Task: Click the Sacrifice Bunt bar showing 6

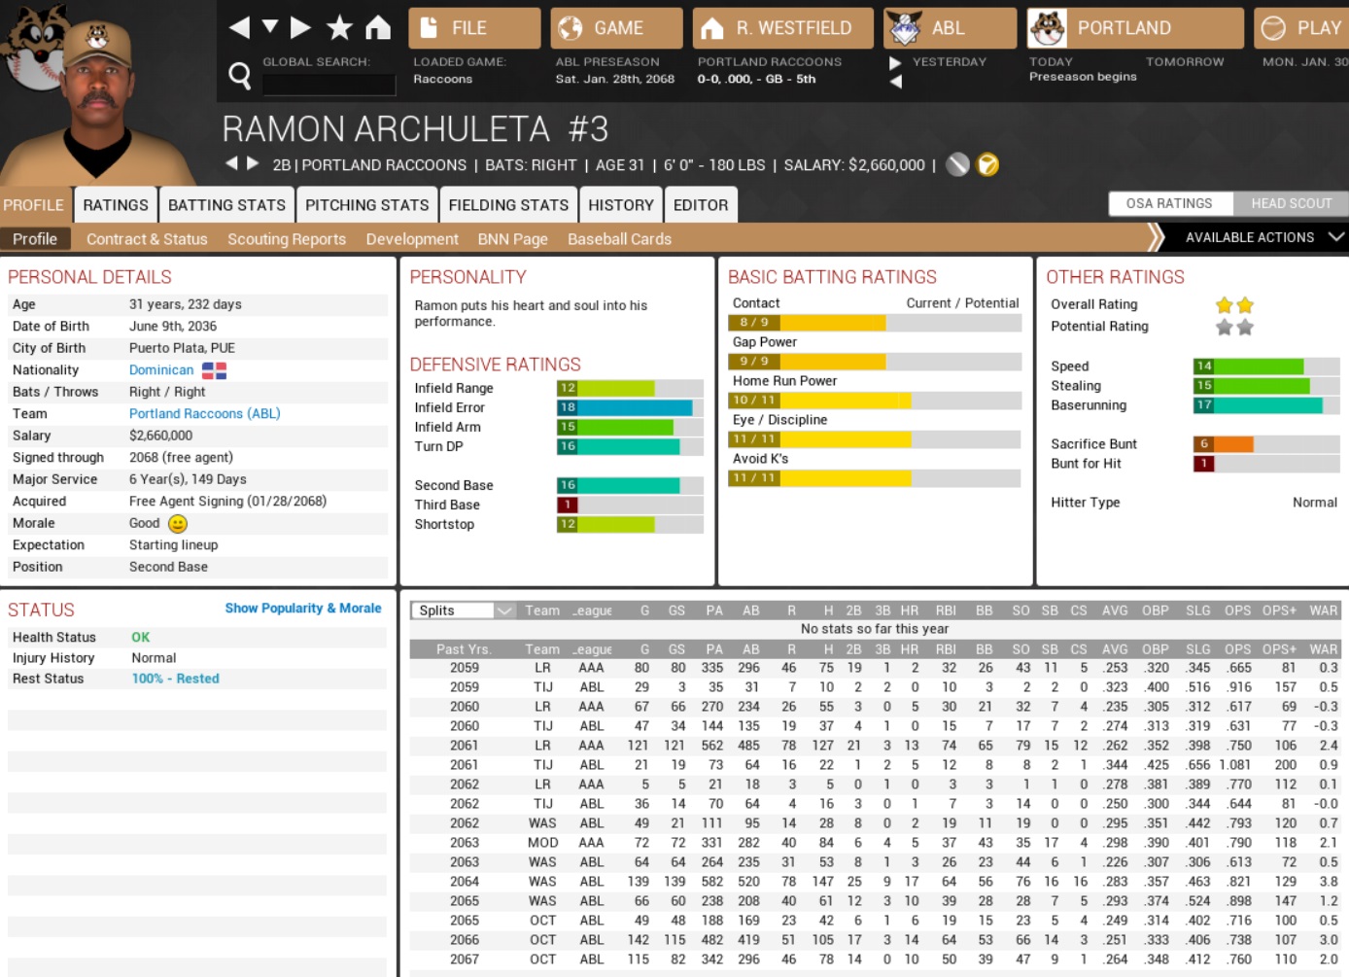Action: [1266, 444]
